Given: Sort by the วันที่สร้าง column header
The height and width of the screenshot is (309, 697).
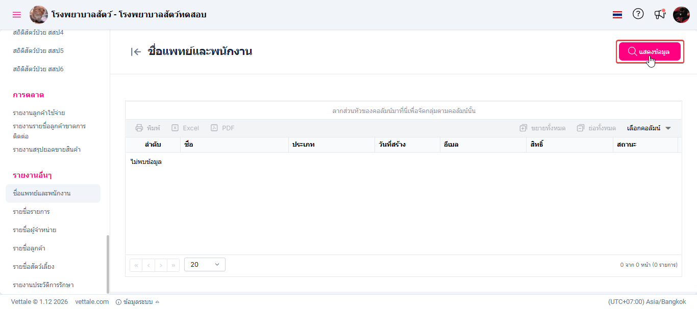Looking at the screenshot, I should tap(407, 145).
